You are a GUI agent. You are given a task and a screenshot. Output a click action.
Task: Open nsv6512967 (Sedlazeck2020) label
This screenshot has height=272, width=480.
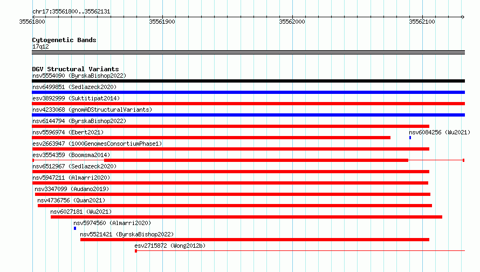(74, 166)
